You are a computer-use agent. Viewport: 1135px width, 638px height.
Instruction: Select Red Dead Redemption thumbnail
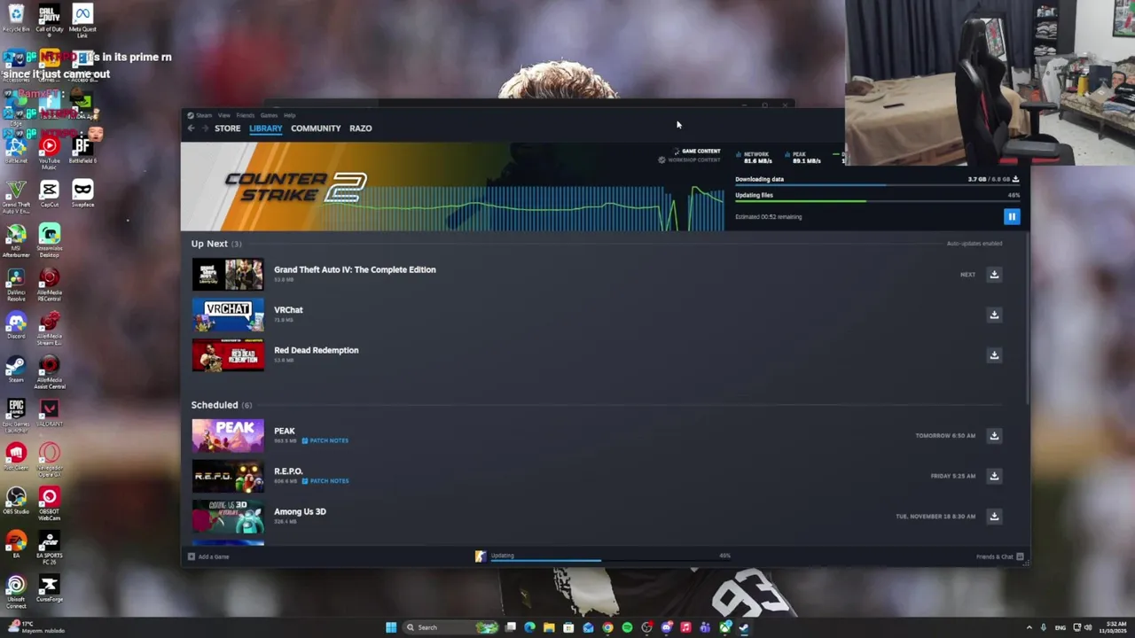tap(228, 355)
